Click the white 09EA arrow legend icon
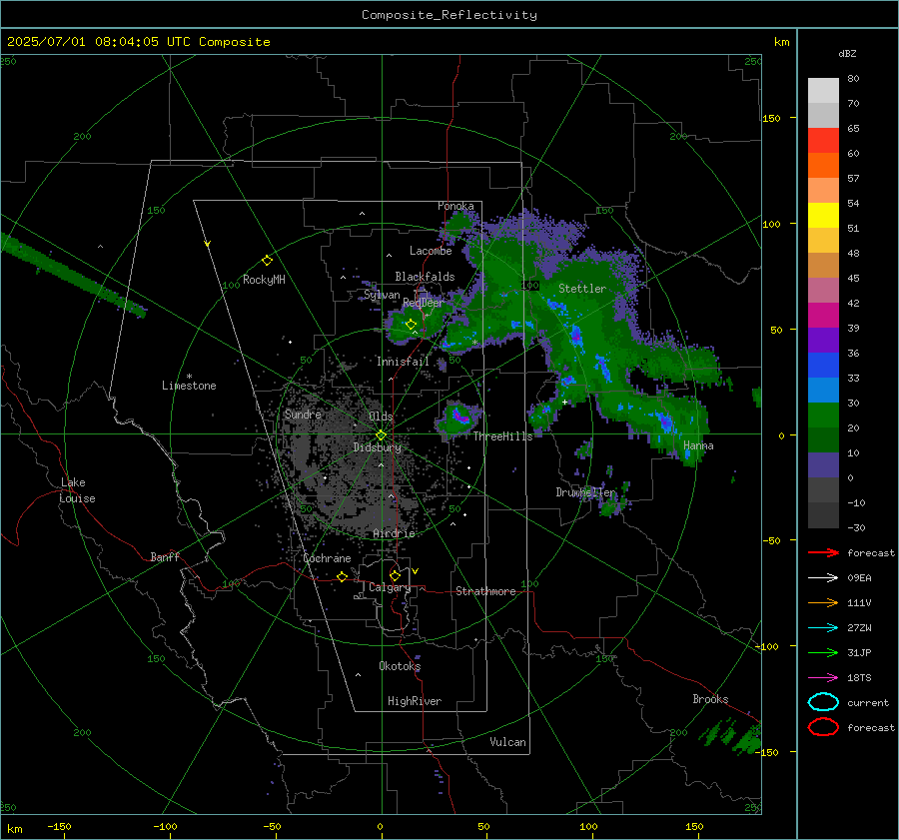The image size is (899, 840). pyautogui.click(x=823, y=578)
